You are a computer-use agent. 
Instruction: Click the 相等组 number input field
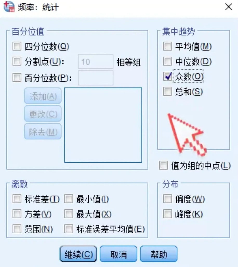[x=95, y=62]
